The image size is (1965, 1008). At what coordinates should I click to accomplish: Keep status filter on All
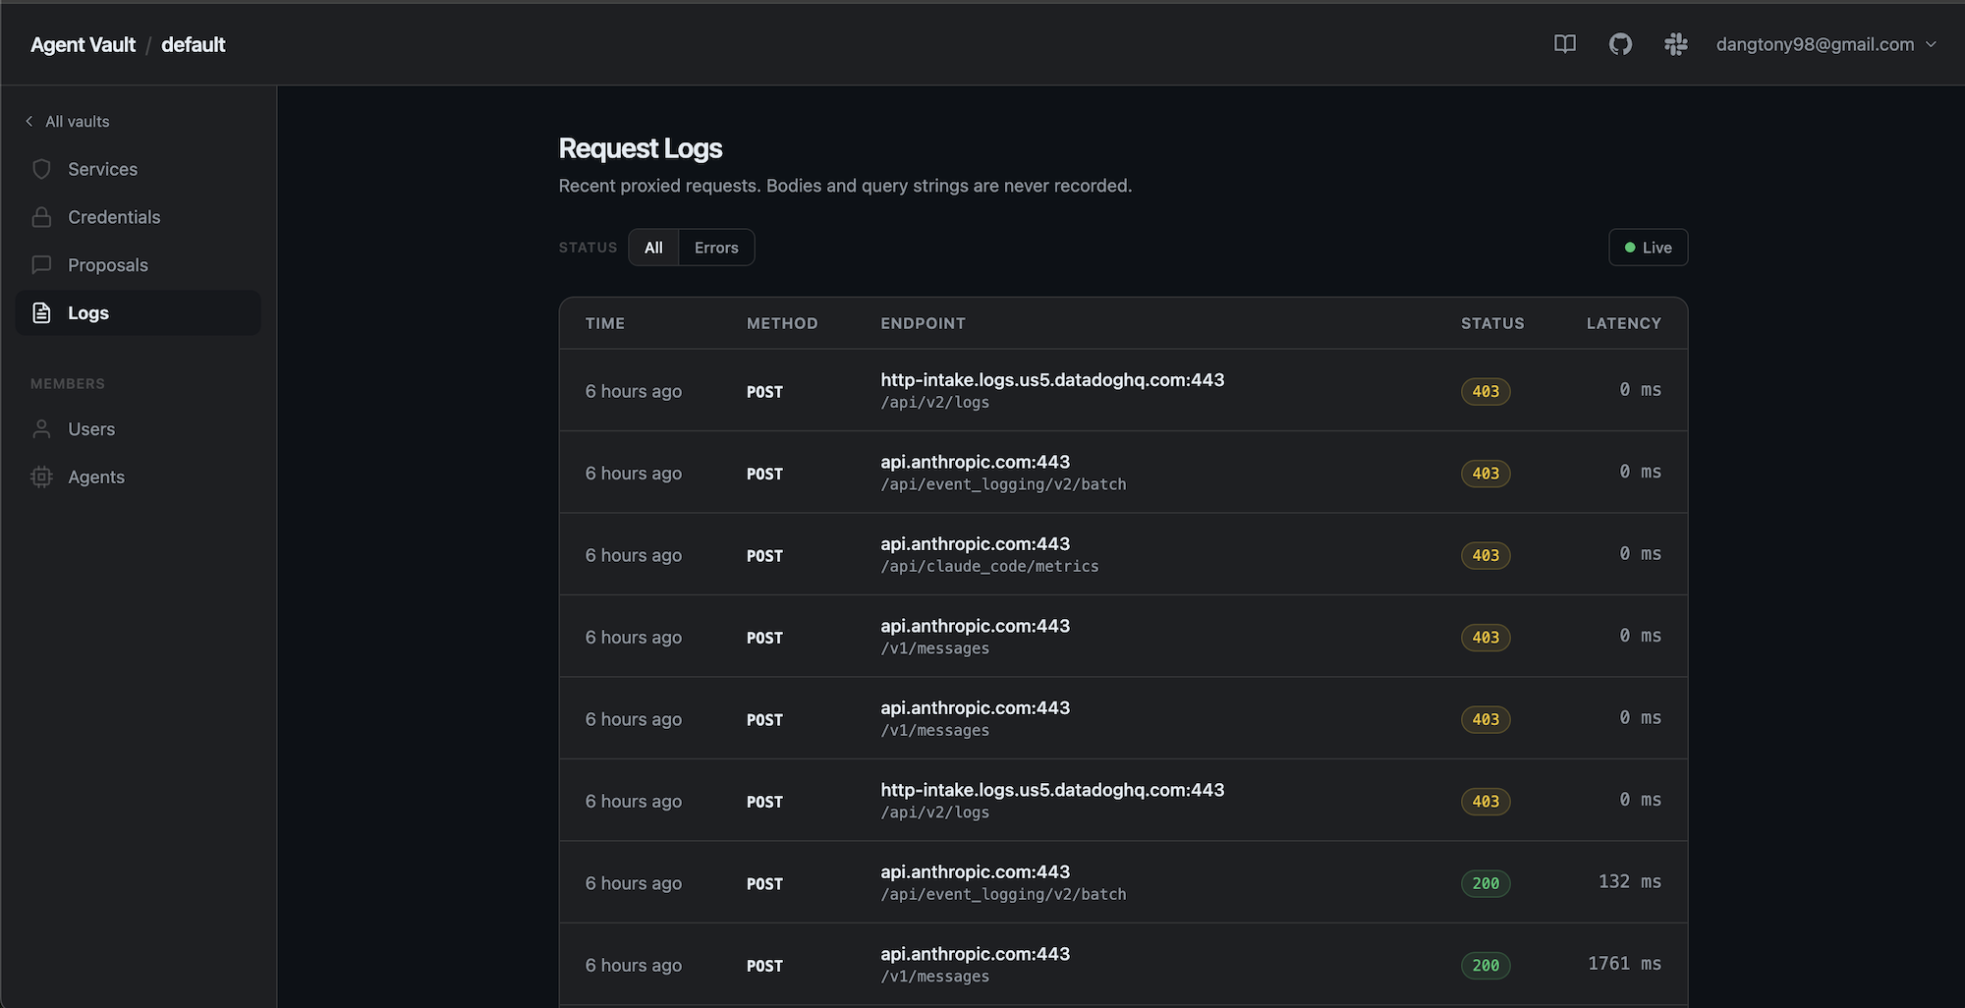click(652, 247)
